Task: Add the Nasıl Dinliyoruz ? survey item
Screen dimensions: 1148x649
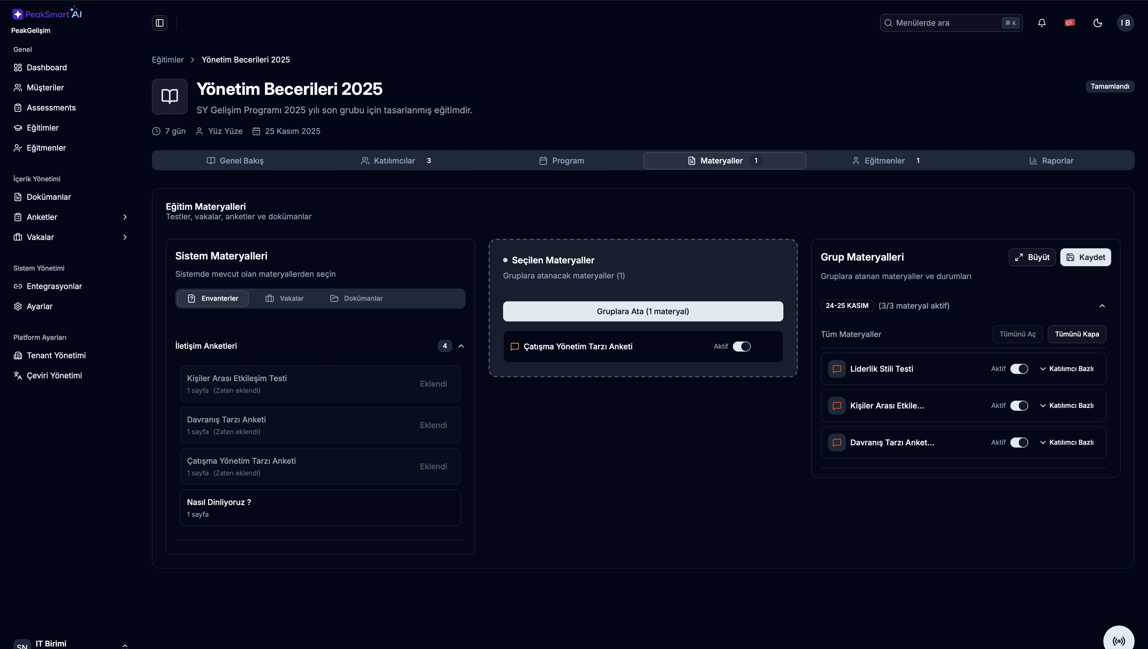Action: [320, 508]
